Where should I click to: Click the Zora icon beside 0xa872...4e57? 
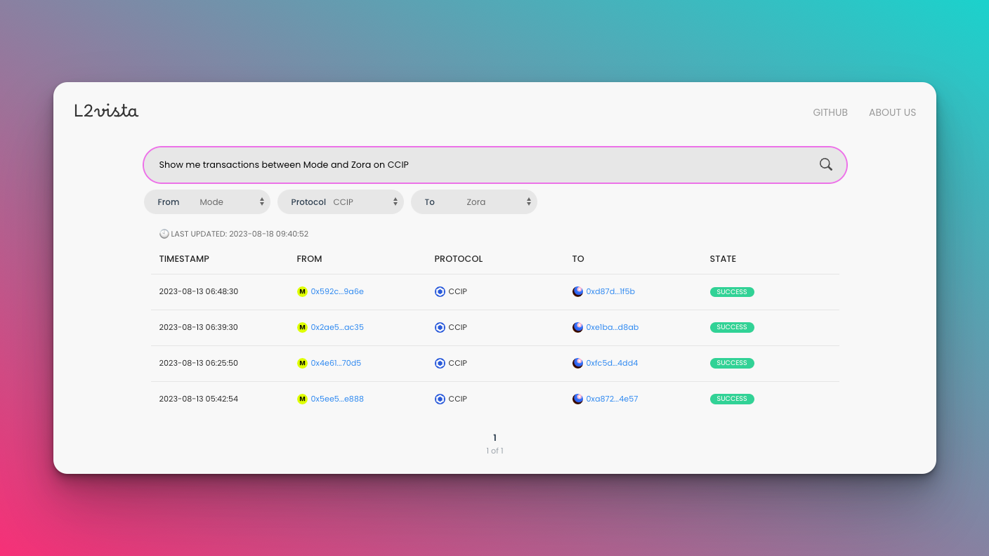tap(577, 399)
